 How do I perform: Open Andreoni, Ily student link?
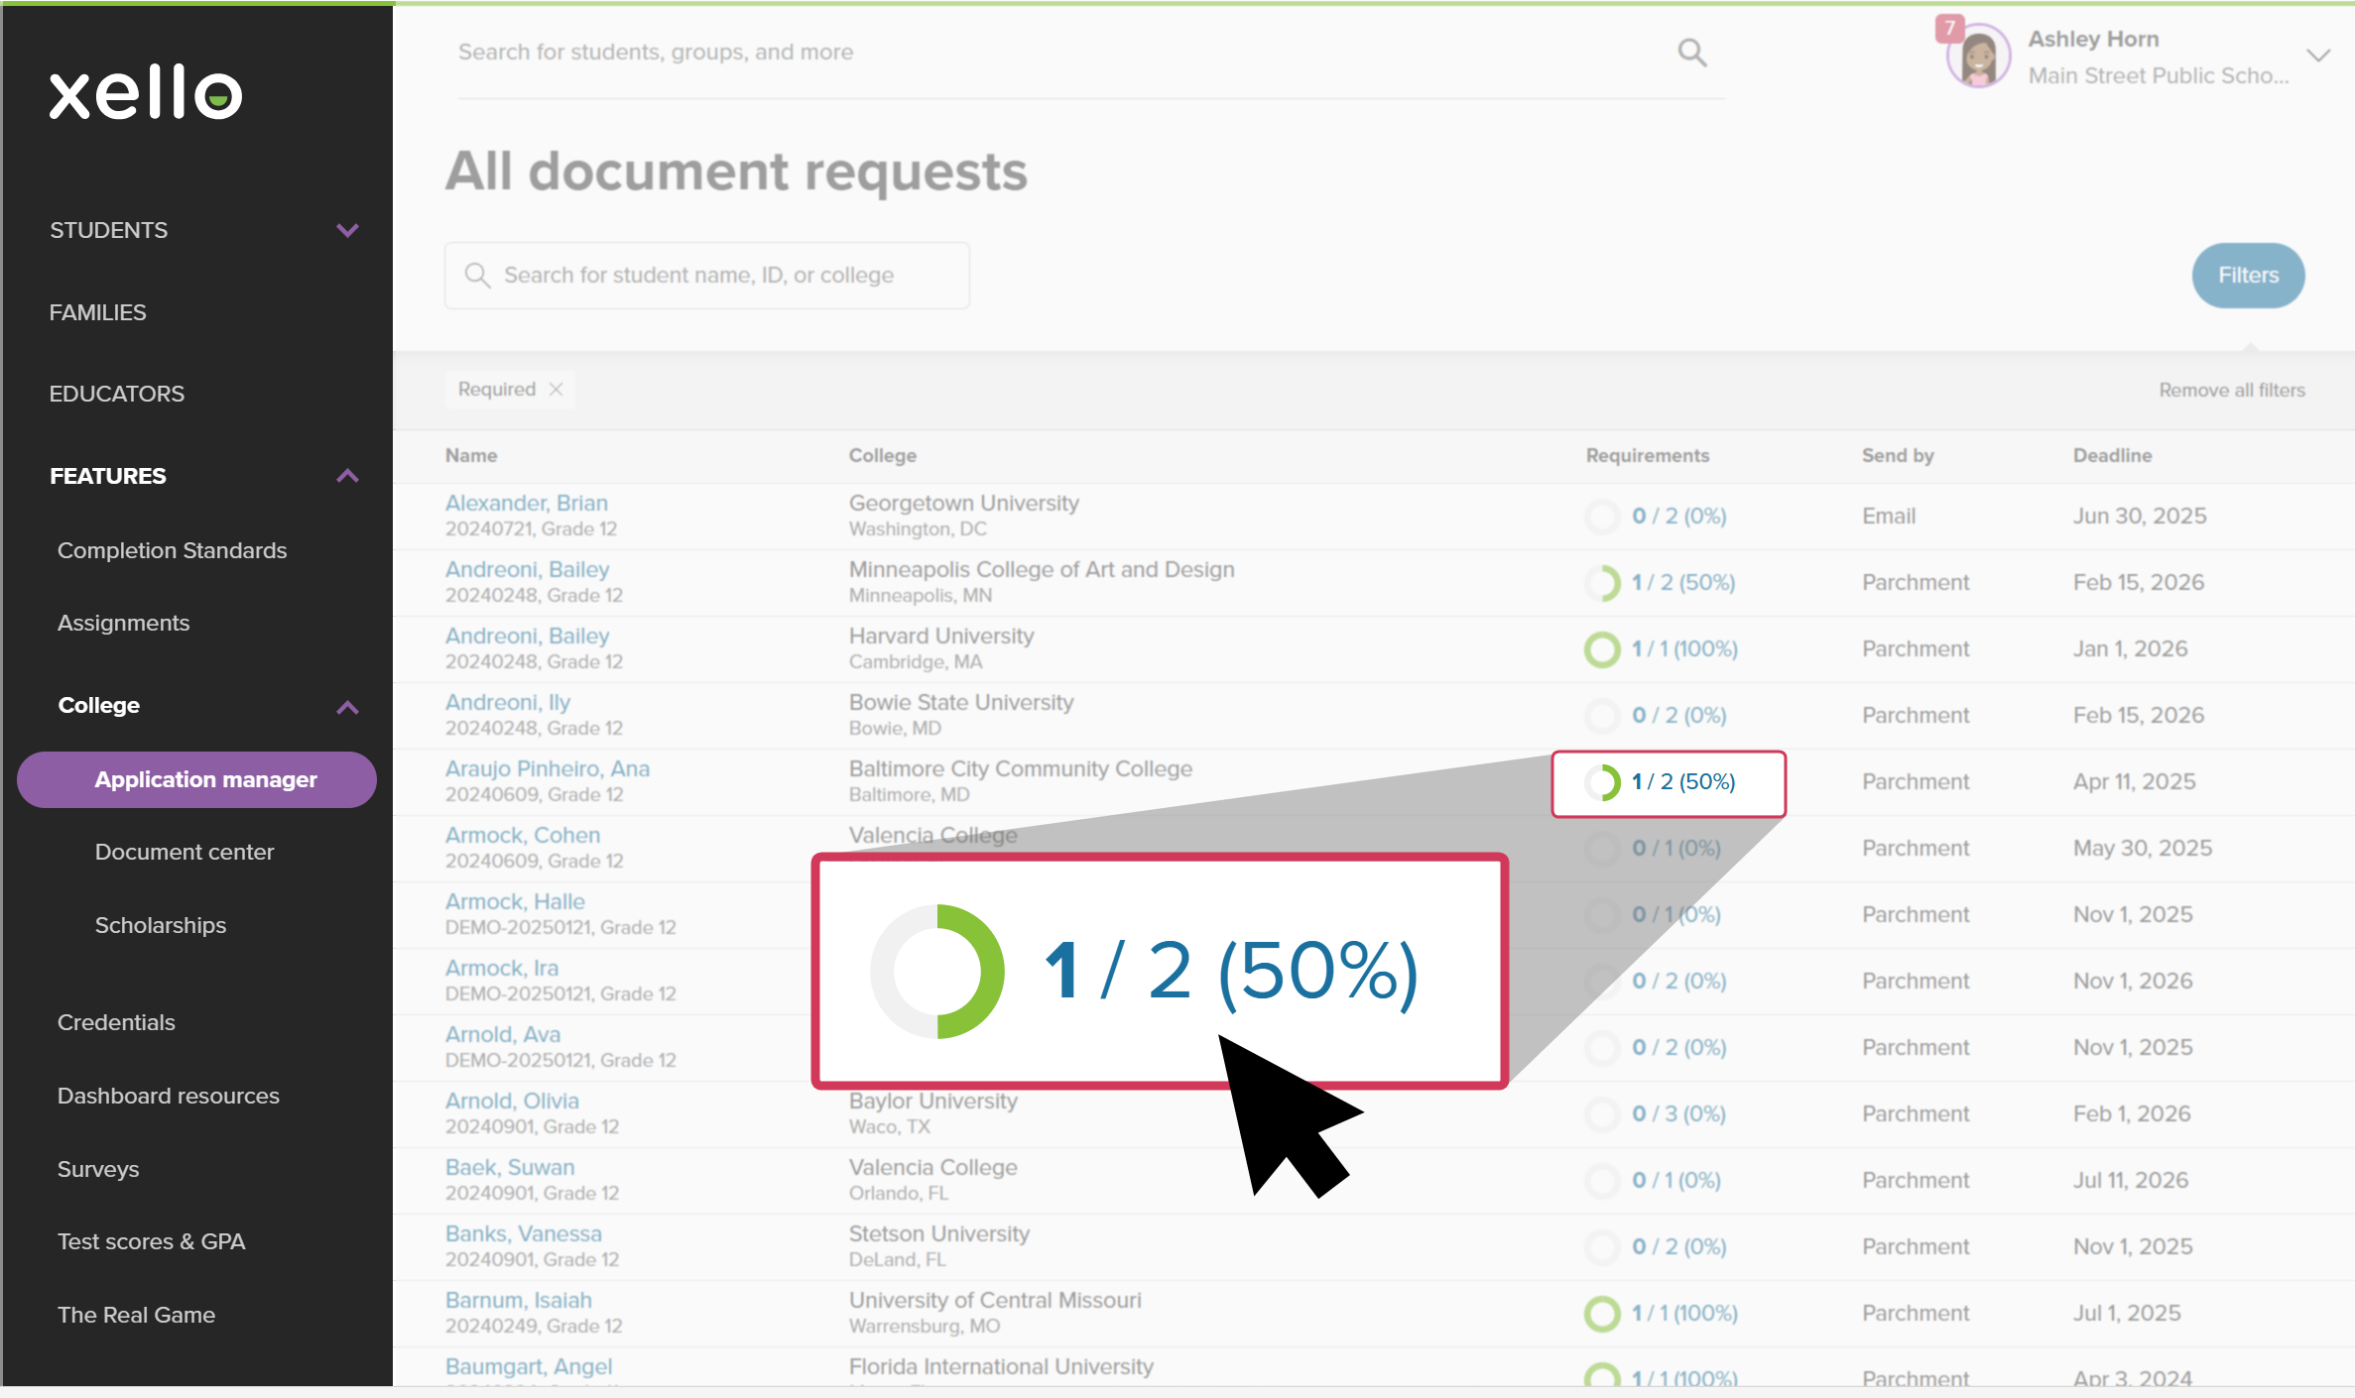coord(508,702)
